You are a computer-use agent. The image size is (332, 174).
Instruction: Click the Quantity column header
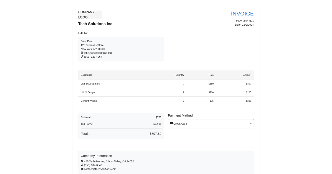click(x=180, y=75)
